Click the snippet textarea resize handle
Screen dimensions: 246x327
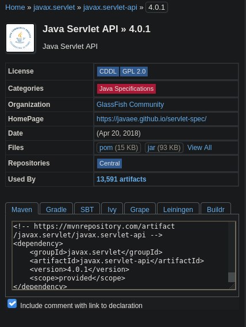(x=232, y=286)
